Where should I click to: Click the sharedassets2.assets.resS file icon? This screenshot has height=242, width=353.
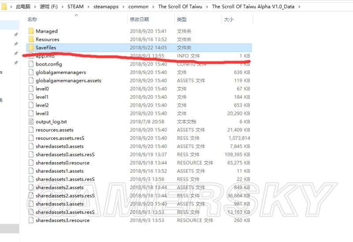pos(31,196)
